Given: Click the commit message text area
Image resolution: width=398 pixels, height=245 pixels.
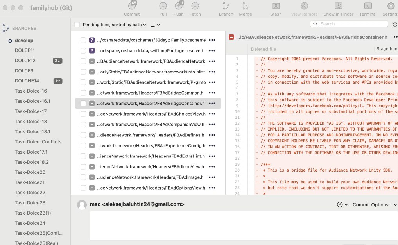Looking at the screenshot, I should (x=244, y=226).
